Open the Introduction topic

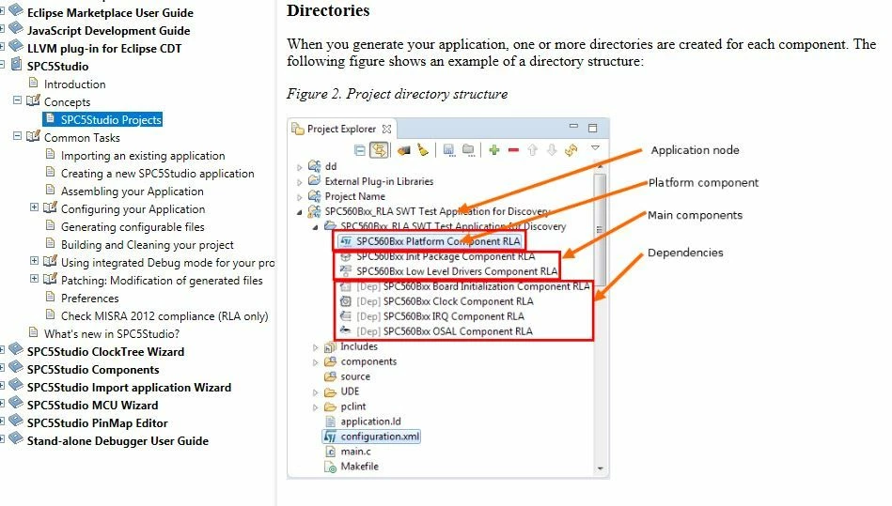pos(74,84)
